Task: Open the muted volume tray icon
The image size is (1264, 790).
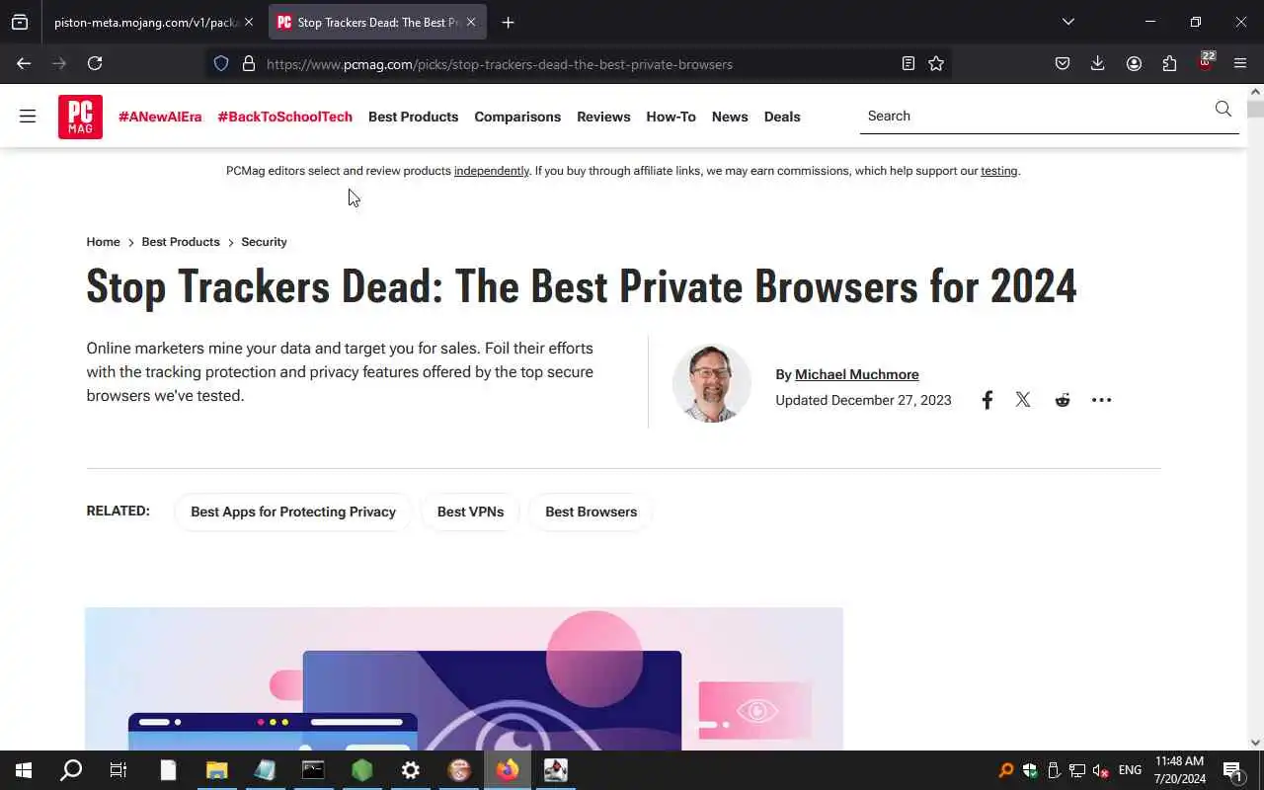Action: point(1100,770)
